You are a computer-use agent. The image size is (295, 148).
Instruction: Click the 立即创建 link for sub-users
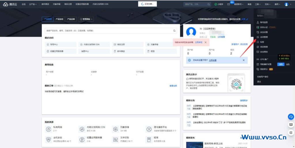pos(213,60)
